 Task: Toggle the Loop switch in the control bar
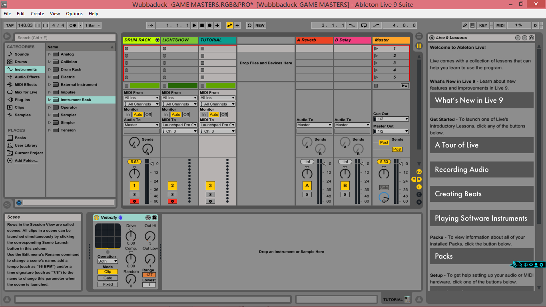364,25
